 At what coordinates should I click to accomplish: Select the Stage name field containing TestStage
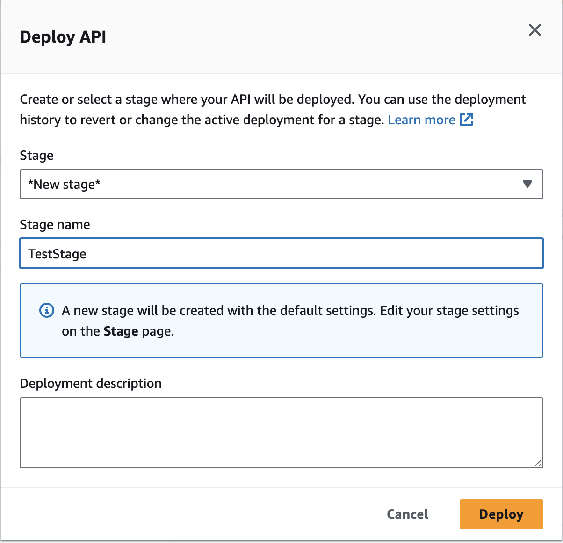(281, 253)
